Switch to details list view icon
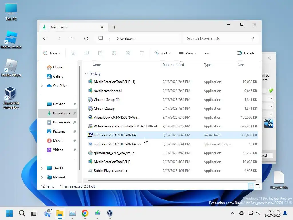This screenshot has width=293, height=220. (251, 186)
